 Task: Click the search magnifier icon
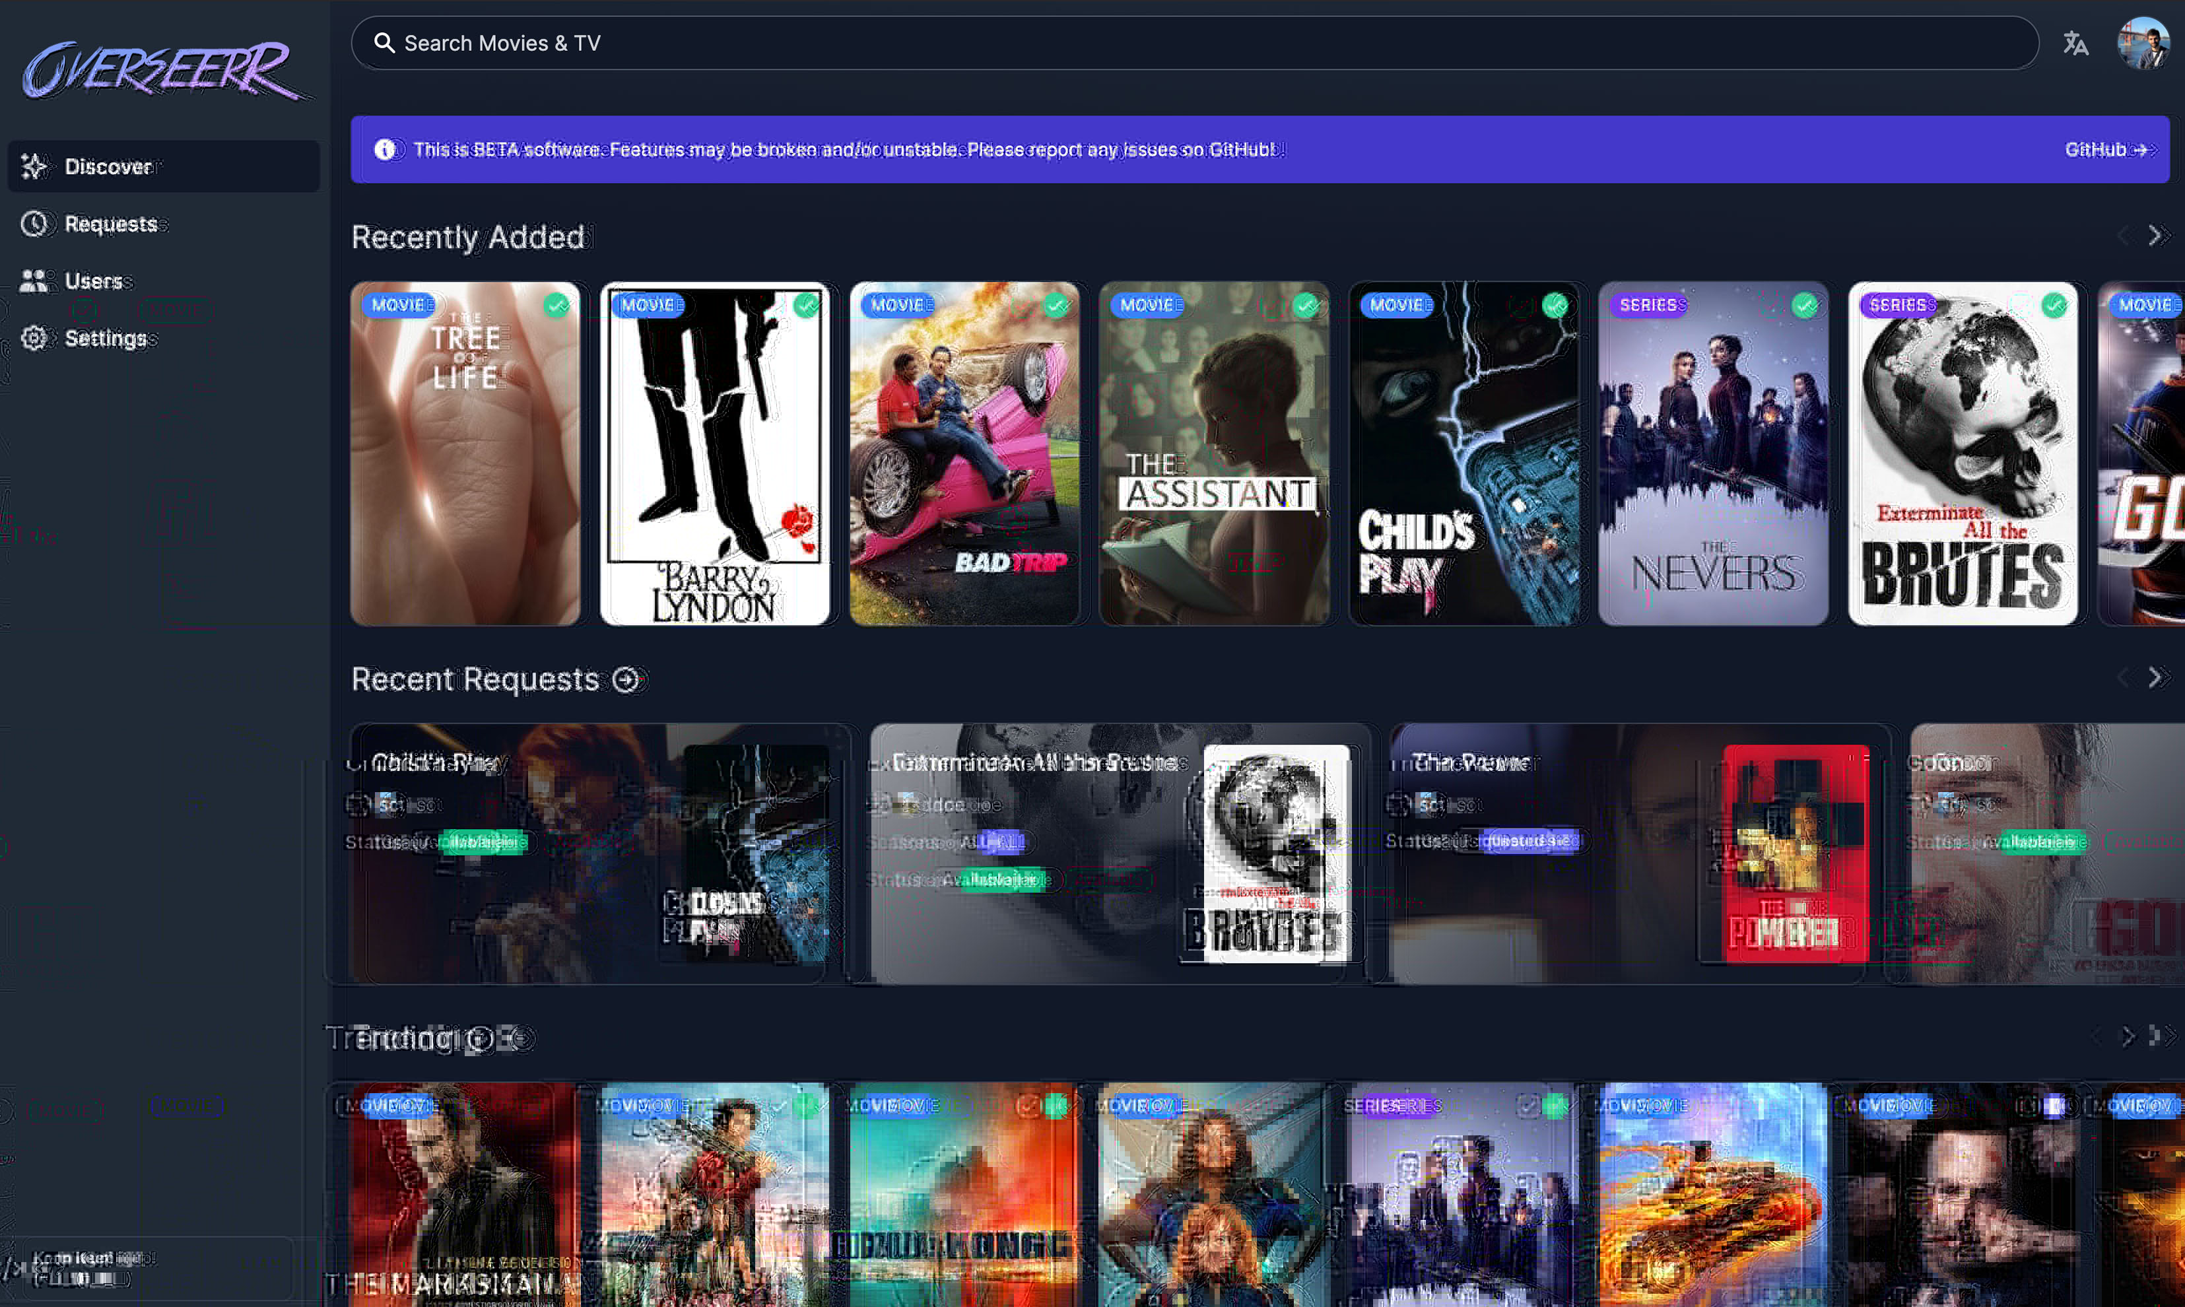pyautogui.click(x=384, y=43)
